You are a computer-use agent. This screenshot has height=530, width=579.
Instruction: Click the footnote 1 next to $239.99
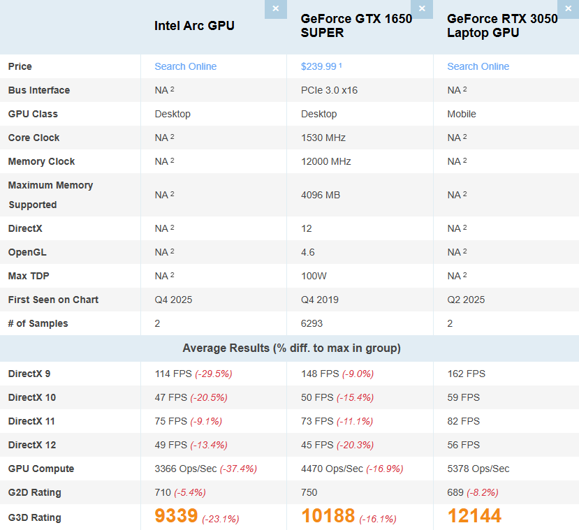point(339,64)
